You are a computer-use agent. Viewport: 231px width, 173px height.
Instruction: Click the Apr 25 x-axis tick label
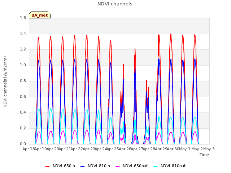tap(113, 149)
